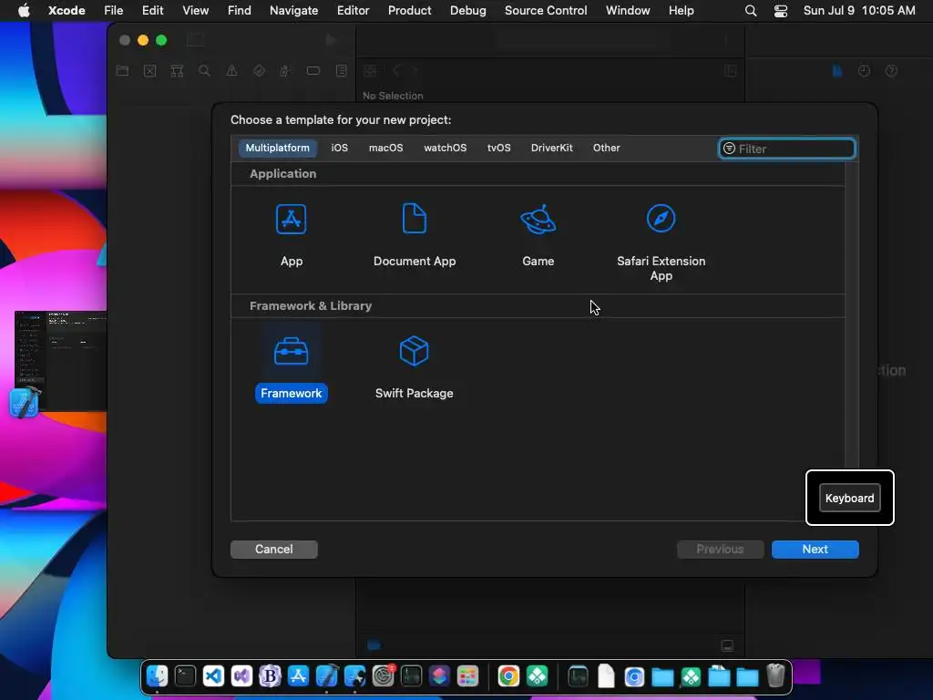Open the App Store from the Dock
This screenshot has width=933, height=700.
(x=298, y=676)
